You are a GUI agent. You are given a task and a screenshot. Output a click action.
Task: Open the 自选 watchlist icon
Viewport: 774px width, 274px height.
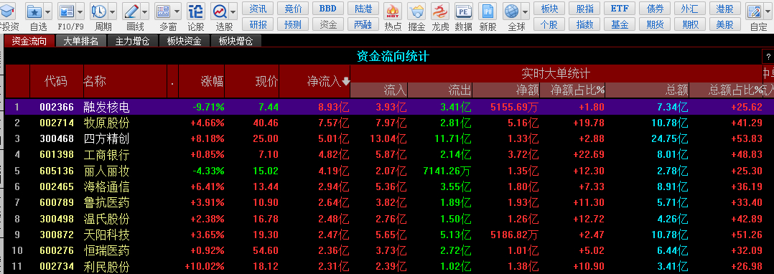click(34, 11)
